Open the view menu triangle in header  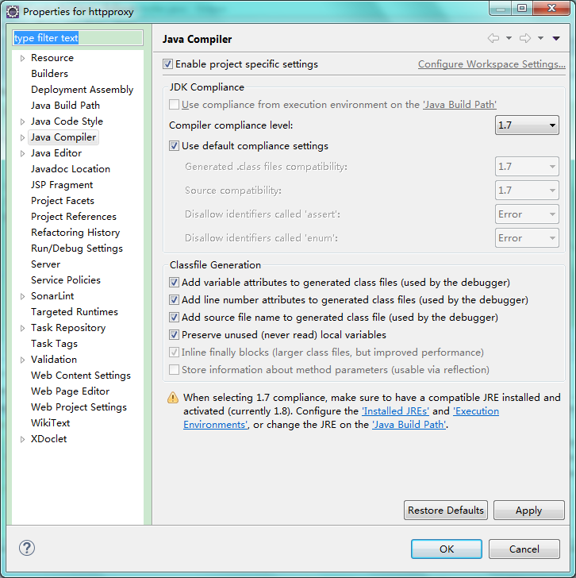(x=556, y=38)
